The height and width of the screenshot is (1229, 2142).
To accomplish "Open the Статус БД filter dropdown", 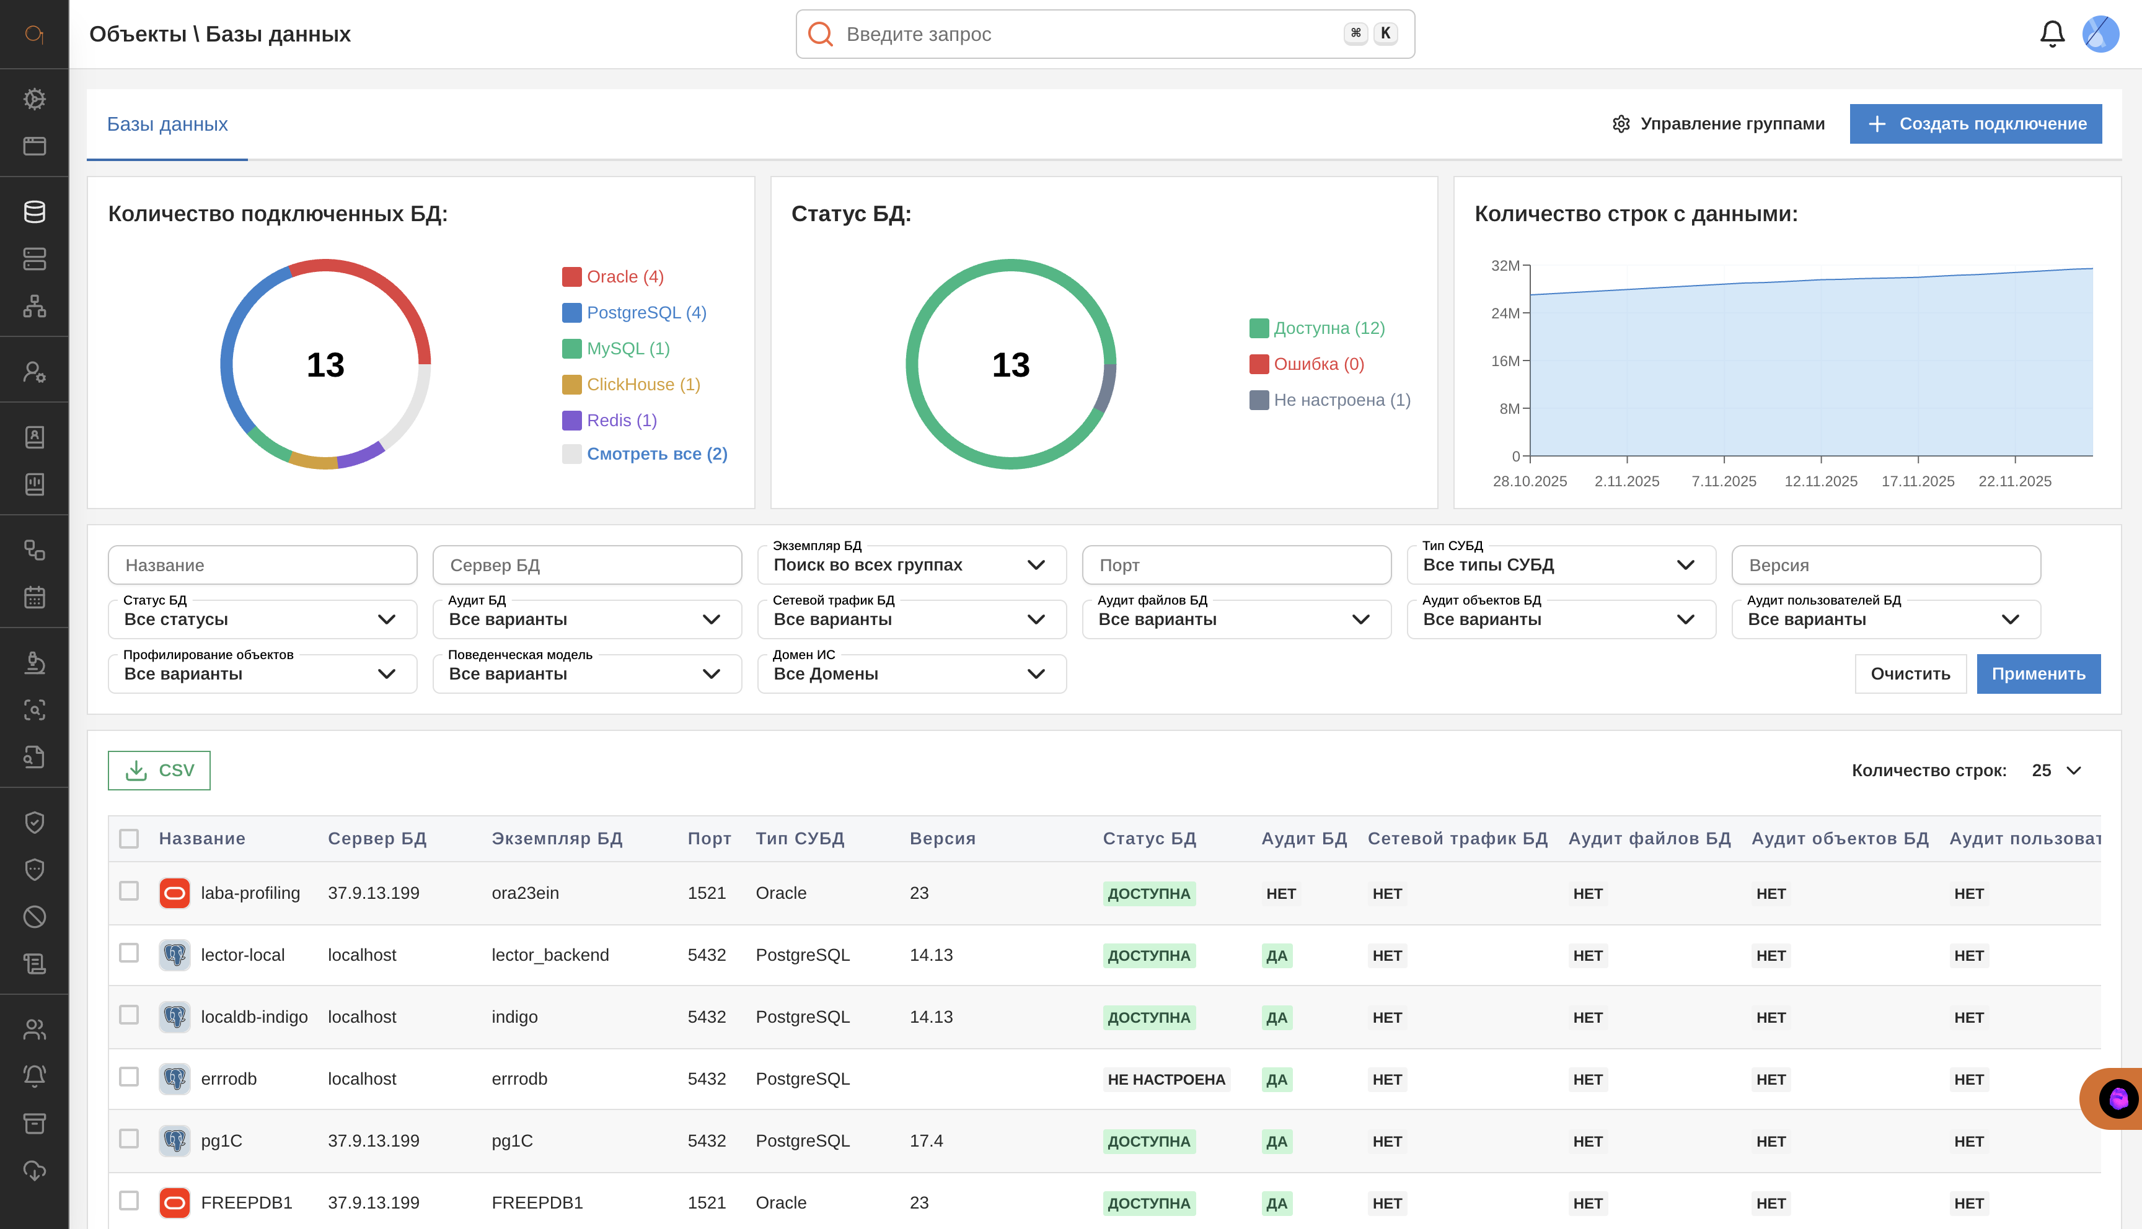I will pyautogui.click(x=262, y=619).
